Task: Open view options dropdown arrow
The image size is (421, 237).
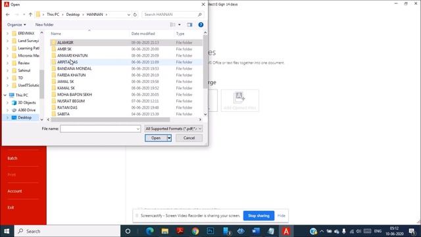Action: click(180, 25)
